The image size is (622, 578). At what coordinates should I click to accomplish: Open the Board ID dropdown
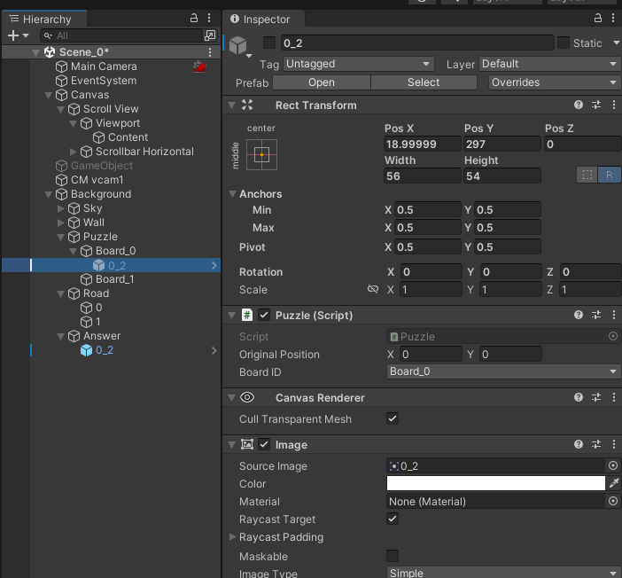point(504,371)
